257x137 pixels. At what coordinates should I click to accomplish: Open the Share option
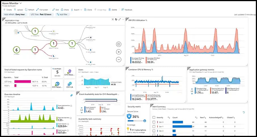tap(65, 10)
